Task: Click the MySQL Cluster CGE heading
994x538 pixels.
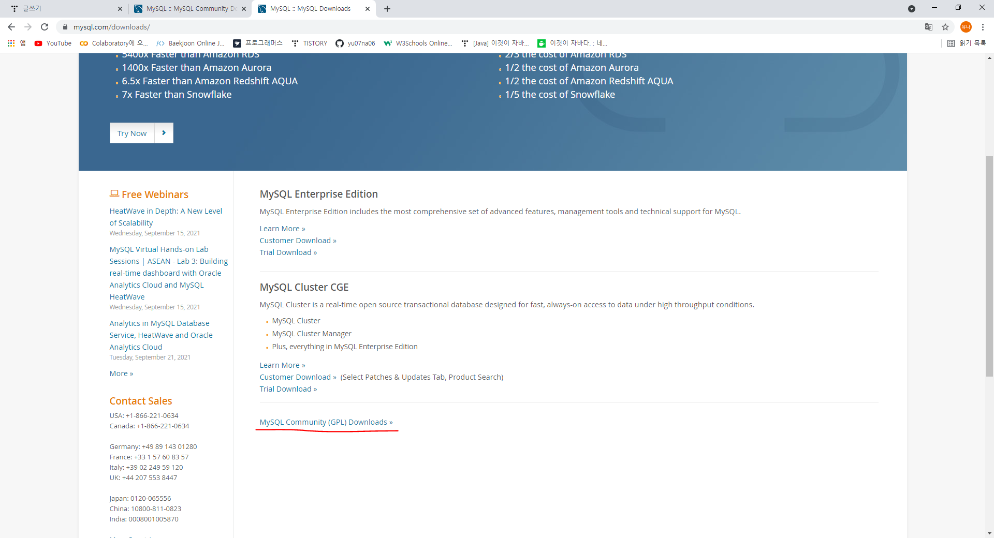Action: 304,287
